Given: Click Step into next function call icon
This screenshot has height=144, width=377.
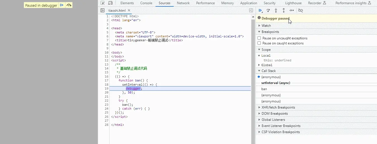Looking at the screenshot, I should pos(276,11).
